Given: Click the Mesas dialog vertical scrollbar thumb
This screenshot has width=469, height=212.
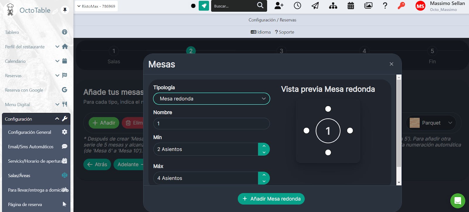Looking at the screenshot, I should [399, 123].
